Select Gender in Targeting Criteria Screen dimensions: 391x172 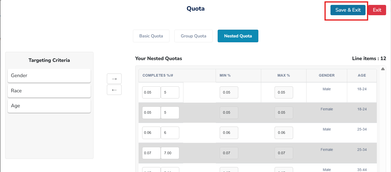pyautogui.click(x=49, y=76)
